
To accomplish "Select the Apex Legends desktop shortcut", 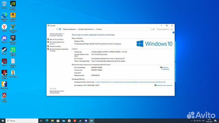I will tap(4, 97).
